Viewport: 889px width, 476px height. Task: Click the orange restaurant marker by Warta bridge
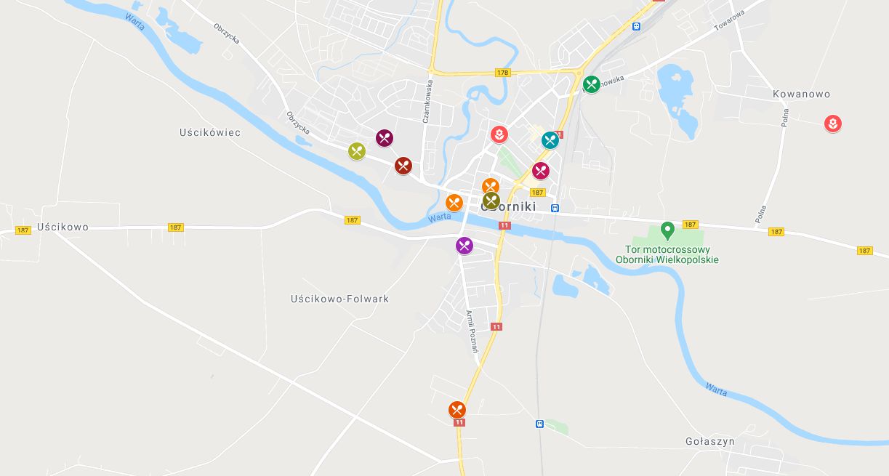point(454,203)
